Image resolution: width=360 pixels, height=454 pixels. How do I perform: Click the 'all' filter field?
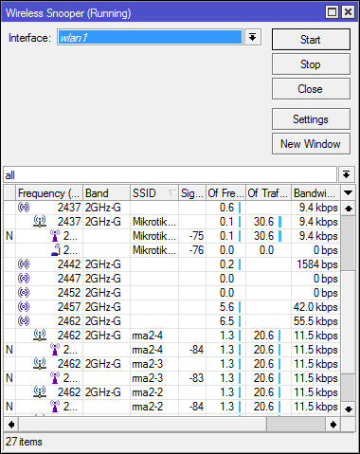[x=170, y=174]
